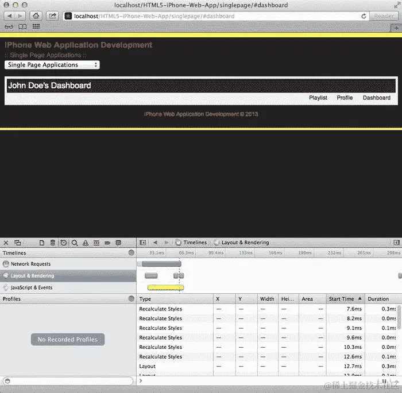Go back in inspector content navigation

click(x=155, y=242)
